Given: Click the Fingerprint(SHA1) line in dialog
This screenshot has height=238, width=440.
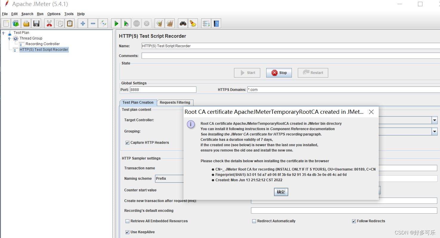Looking at the screenshot, I should coord(281,175).
